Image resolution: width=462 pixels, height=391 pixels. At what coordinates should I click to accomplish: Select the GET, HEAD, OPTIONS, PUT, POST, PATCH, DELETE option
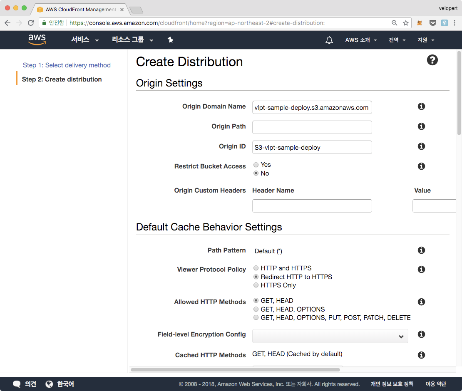tap(256, 317)
